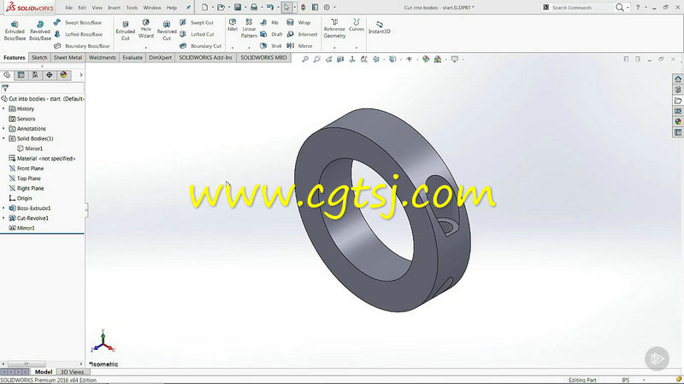
Task: Click the Draft feature tool
Action: click(271, 34)
